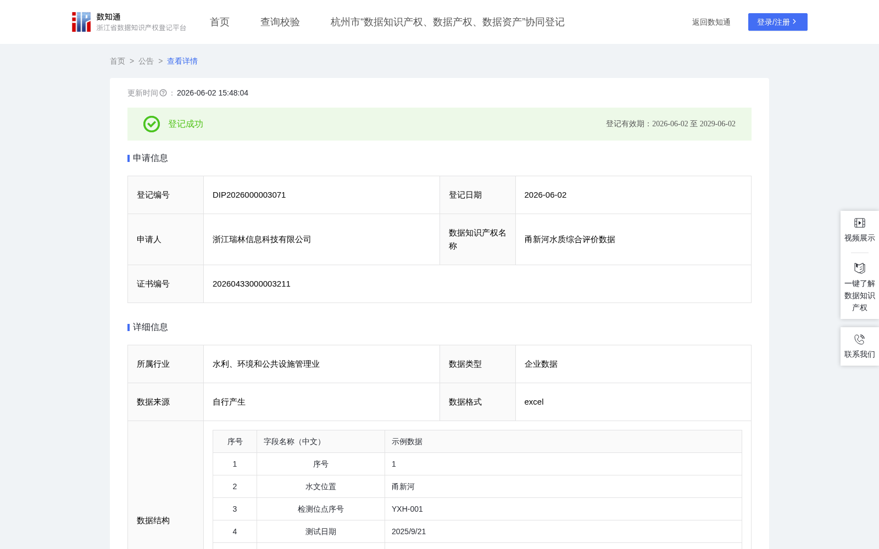Click the 查看详情 breadcrumb item

182,61
